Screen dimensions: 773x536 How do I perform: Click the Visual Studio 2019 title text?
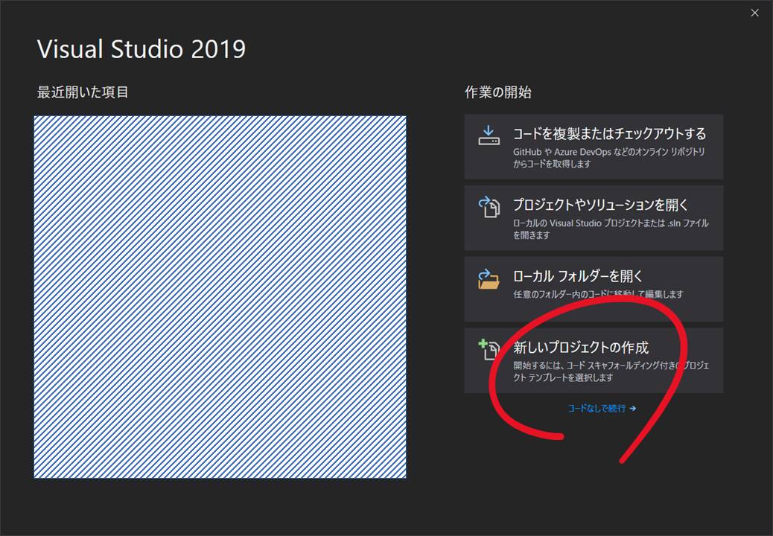point(141,49)
